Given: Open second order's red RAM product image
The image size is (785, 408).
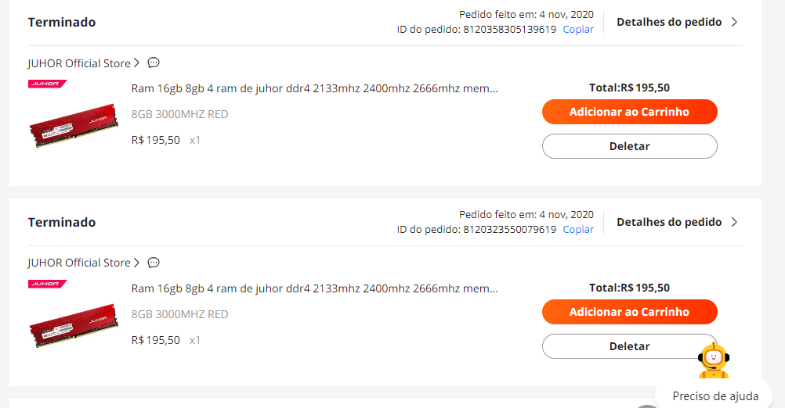Looking at the screenshot, I should tap(74, 325).
